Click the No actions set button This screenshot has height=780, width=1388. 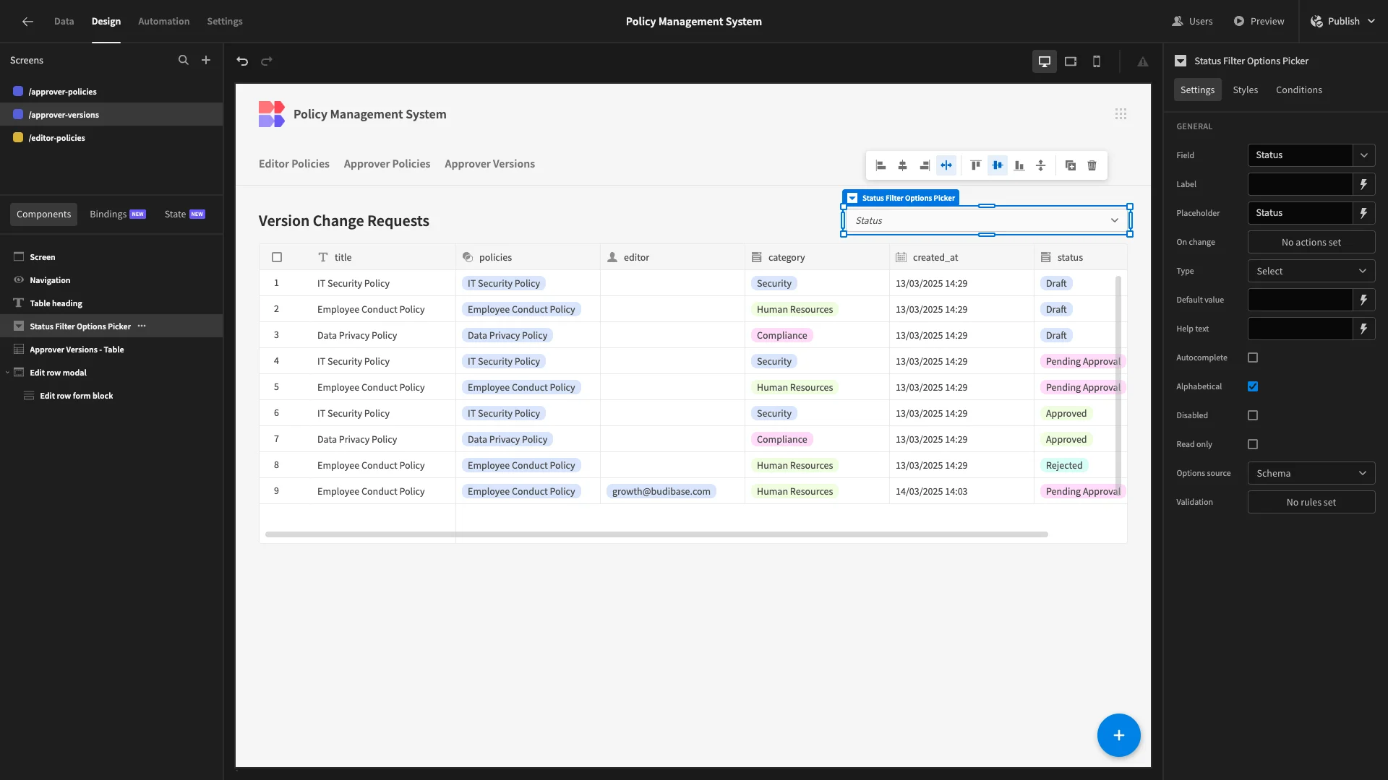point(1311,242)
